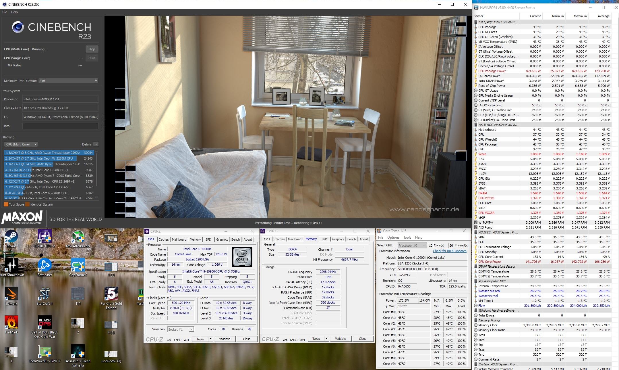Image resolution: width=619 pixels, height=370 pixels.
Task: Click the ranking list scrollbar in Cinebench
Action: click(x=96, y=170)
